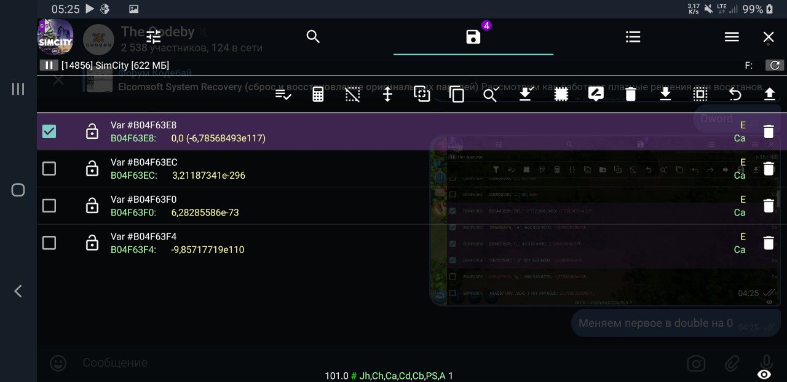Viewport: 787px width, 382px height.
Task: Click the select-all checklist icon
Action: point(283,95)
